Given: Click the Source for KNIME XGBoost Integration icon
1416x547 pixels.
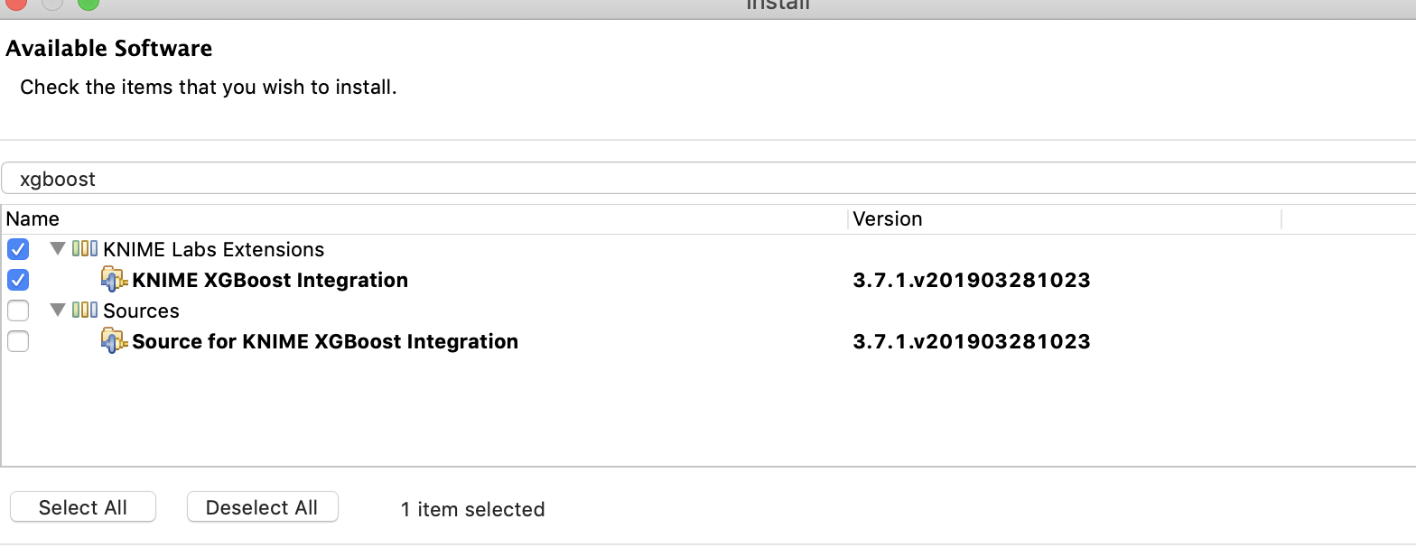Looking at the screenshot, I should (x=115, y=341).
